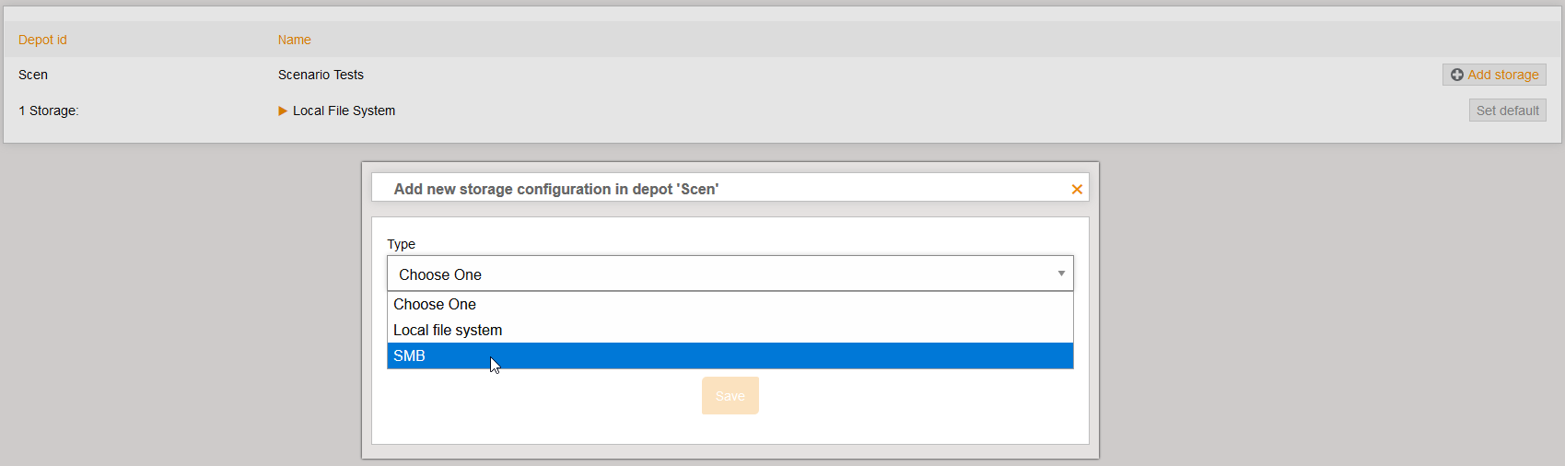The height and width of the screenshot is (466, 1565).
Task: Close the add storage configuration dialog
Action: tap(1077, 189)
